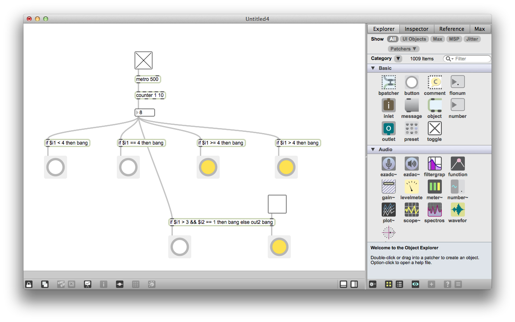Image resolution: width=515 pixels, height=322 pixels.
Task: Filter explorer by Max objects
Action: [x=438, y=39]
